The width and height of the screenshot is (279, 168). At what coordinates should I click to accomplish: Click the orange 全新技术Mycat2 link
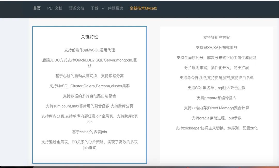point(143,8)
